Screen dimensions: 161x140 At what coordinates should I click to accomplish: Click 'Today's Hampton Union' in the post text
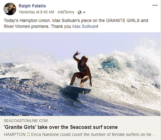[x=27, y=21]
